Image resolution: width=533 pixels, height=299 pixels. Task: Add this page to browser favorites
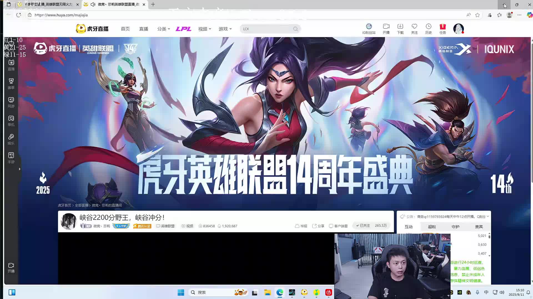pos(477,15)
